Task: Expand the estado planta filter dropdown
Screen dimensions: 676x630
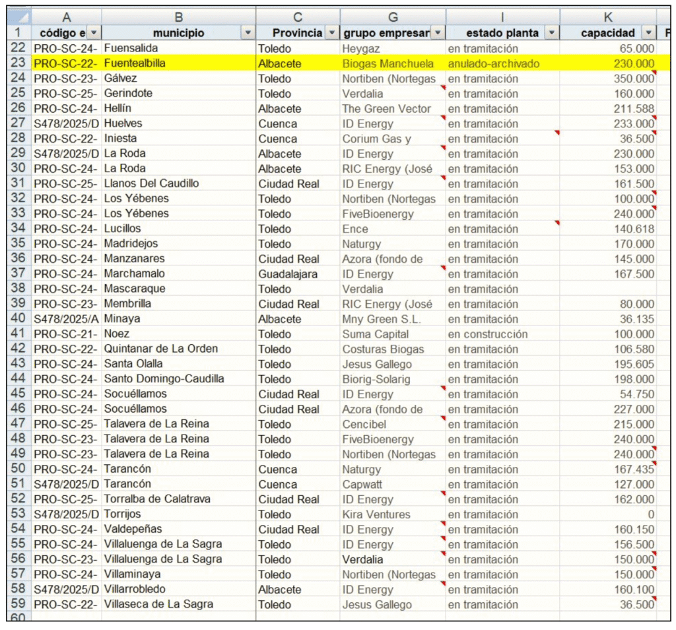Action: [x=551, y=33]
